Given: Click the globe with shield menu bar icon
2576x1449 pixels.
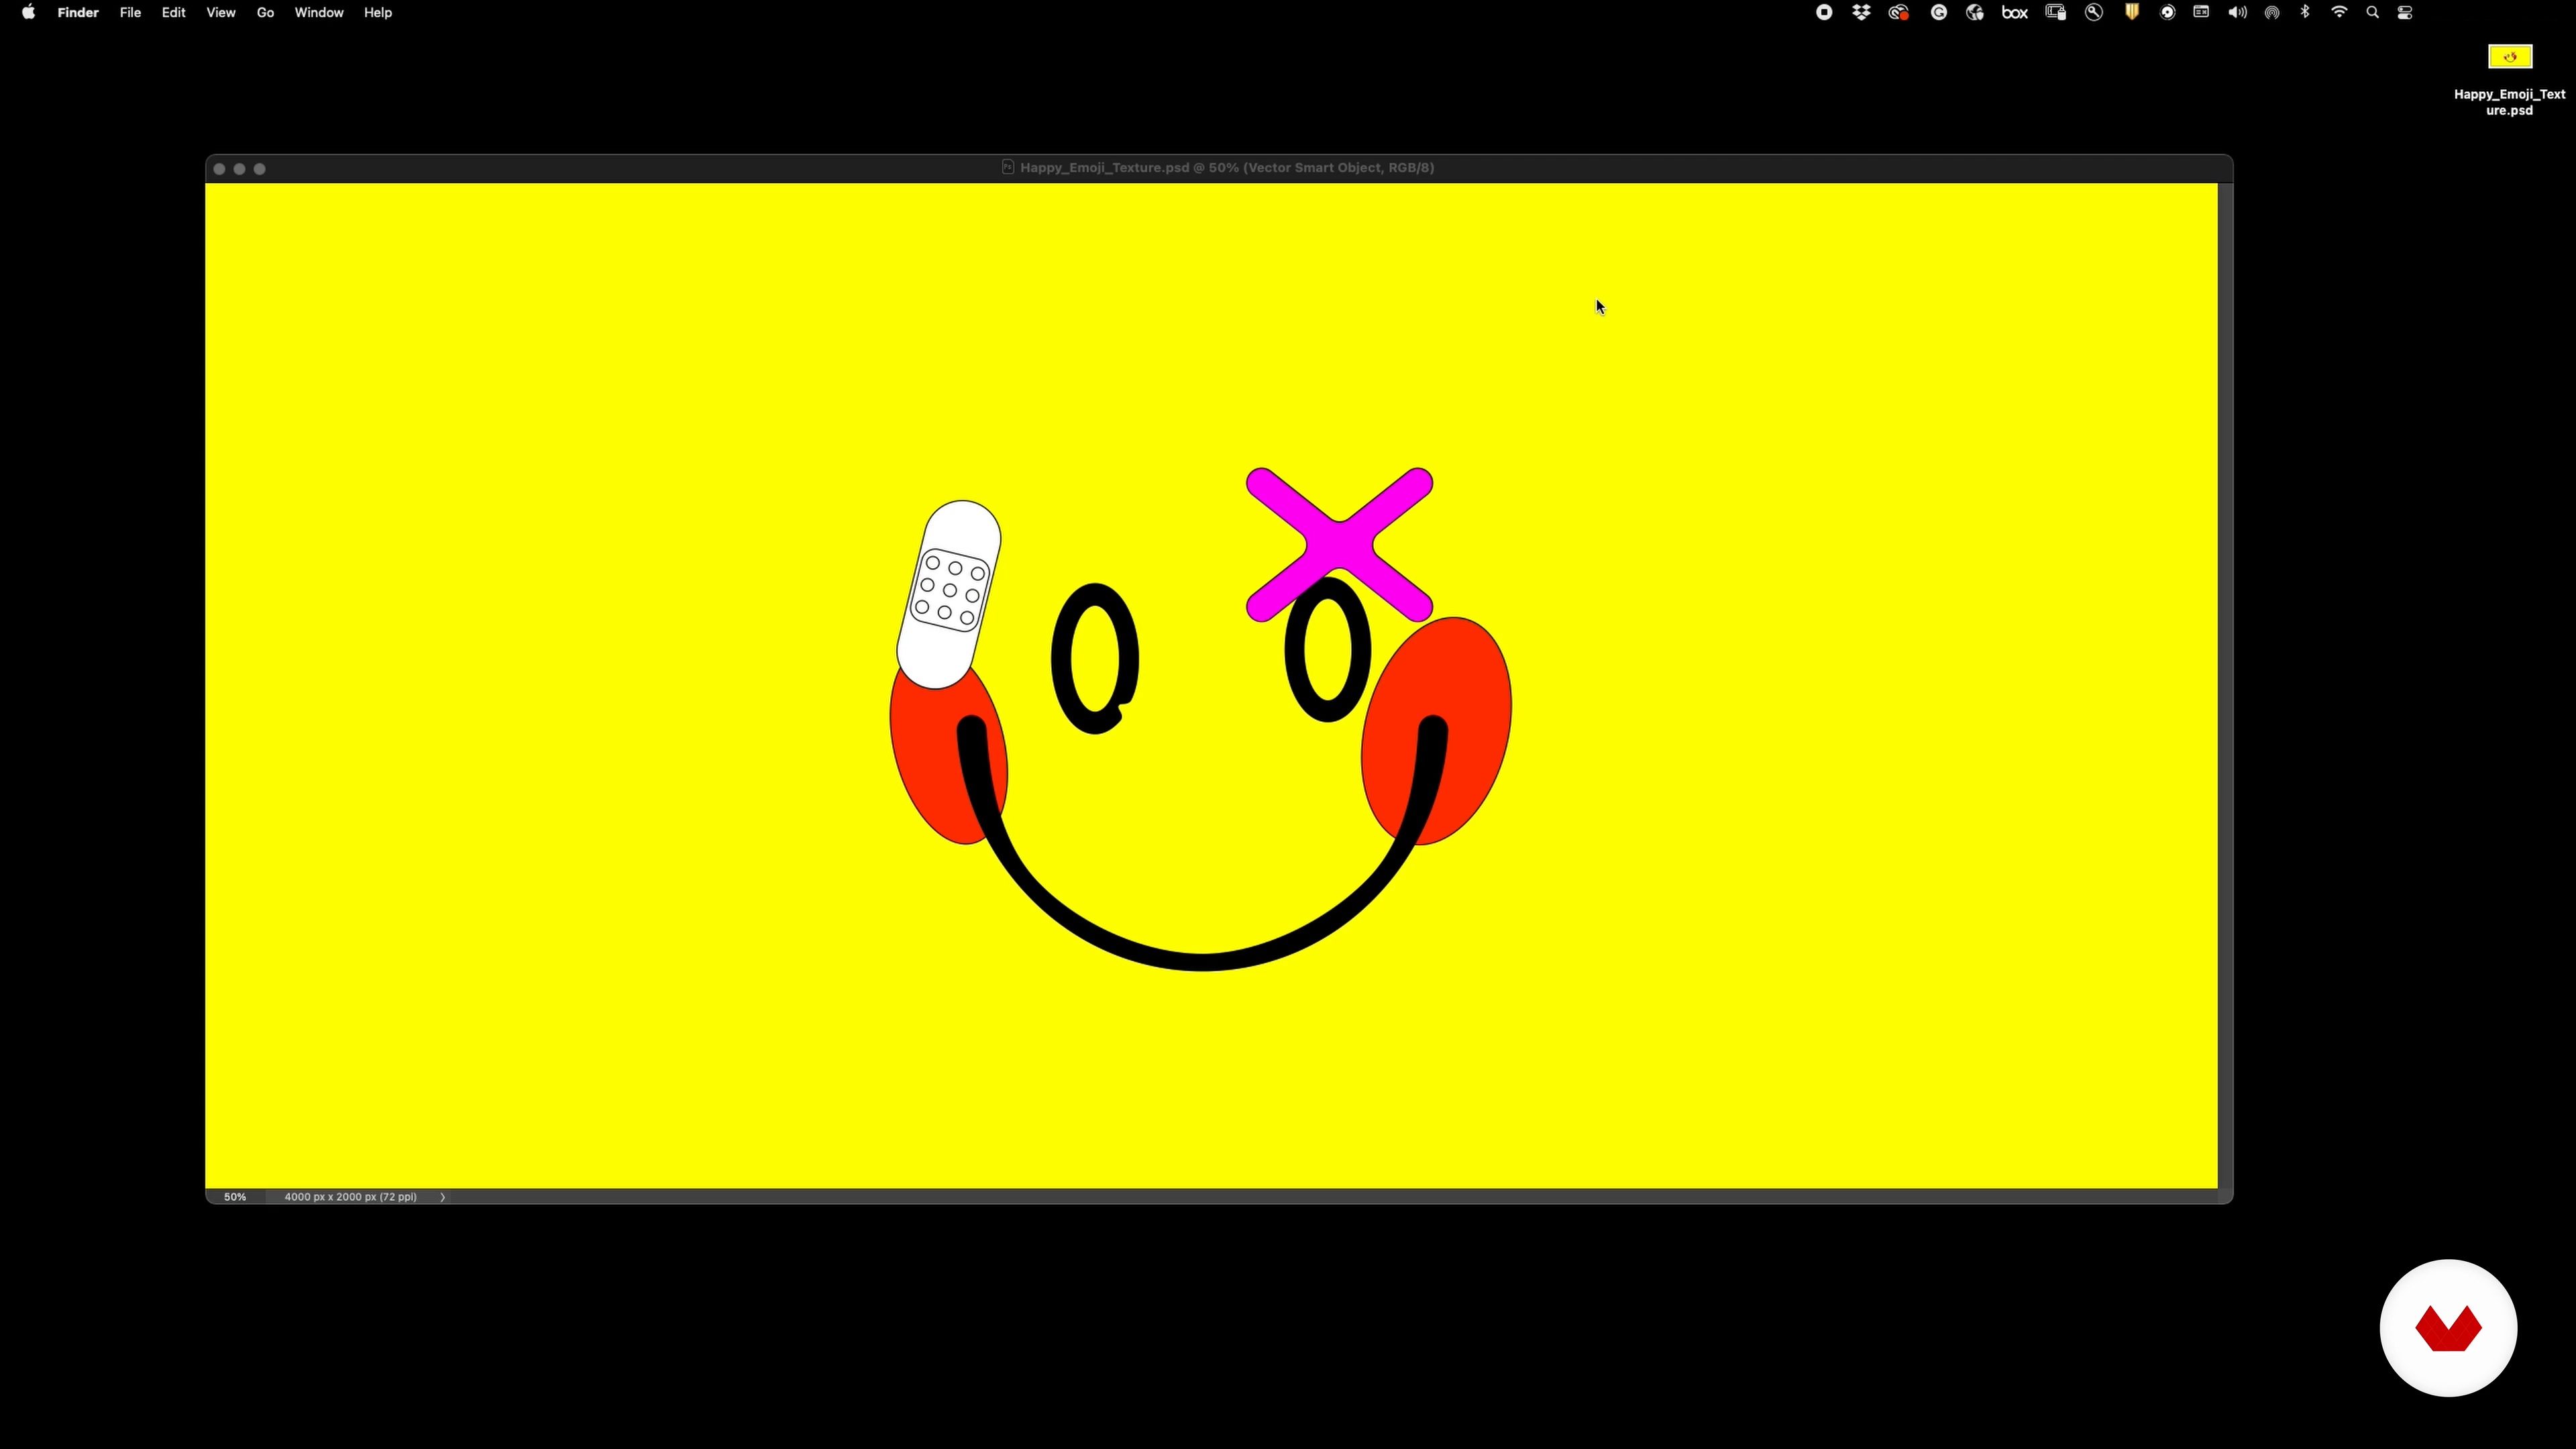Looking at the screenshot, I should pos(1975,13).
